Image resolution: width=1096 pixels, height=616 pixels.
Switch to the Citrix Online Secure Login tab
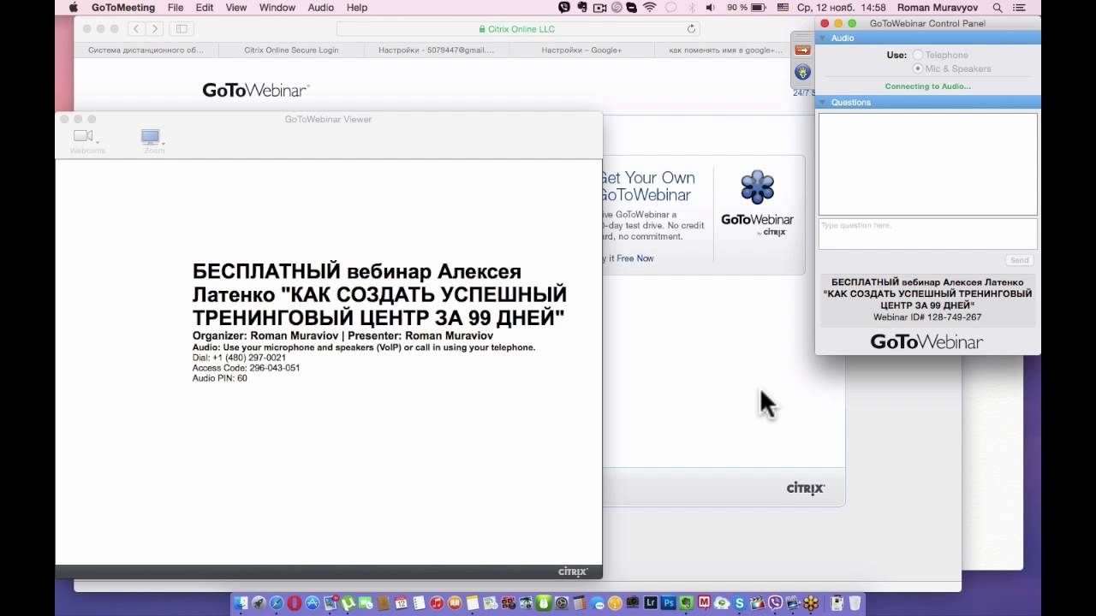point(291,50)
